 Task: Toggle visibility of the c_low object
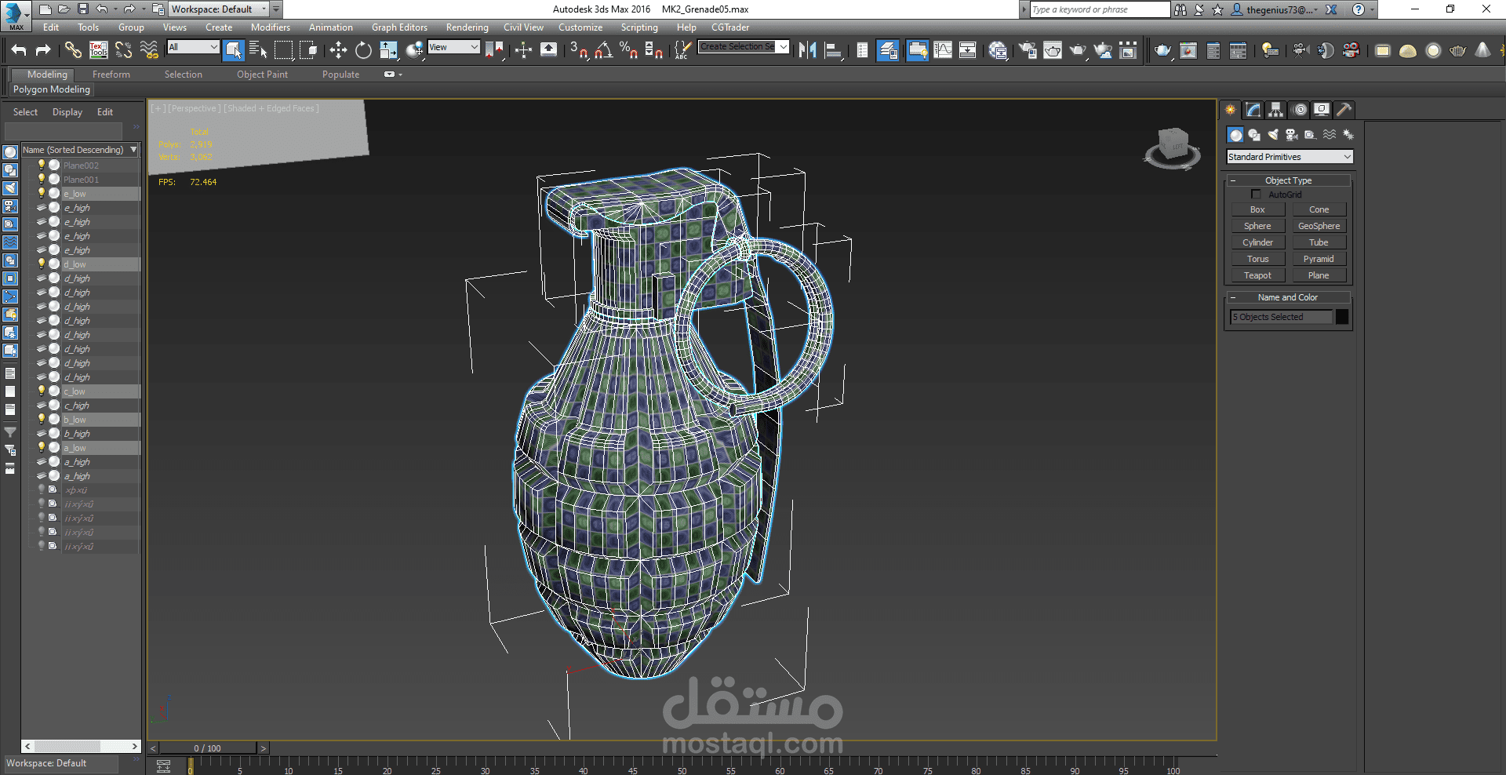(x=42, y=391)
